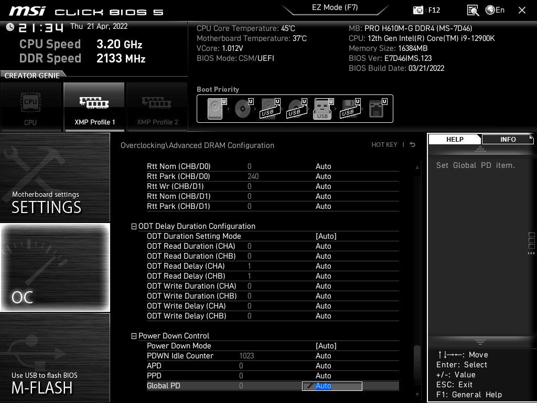Image resolution: width=537 pixels, height=403 pixels.
Task: Change language with the globe En icon
Action: tap(495, 10)
